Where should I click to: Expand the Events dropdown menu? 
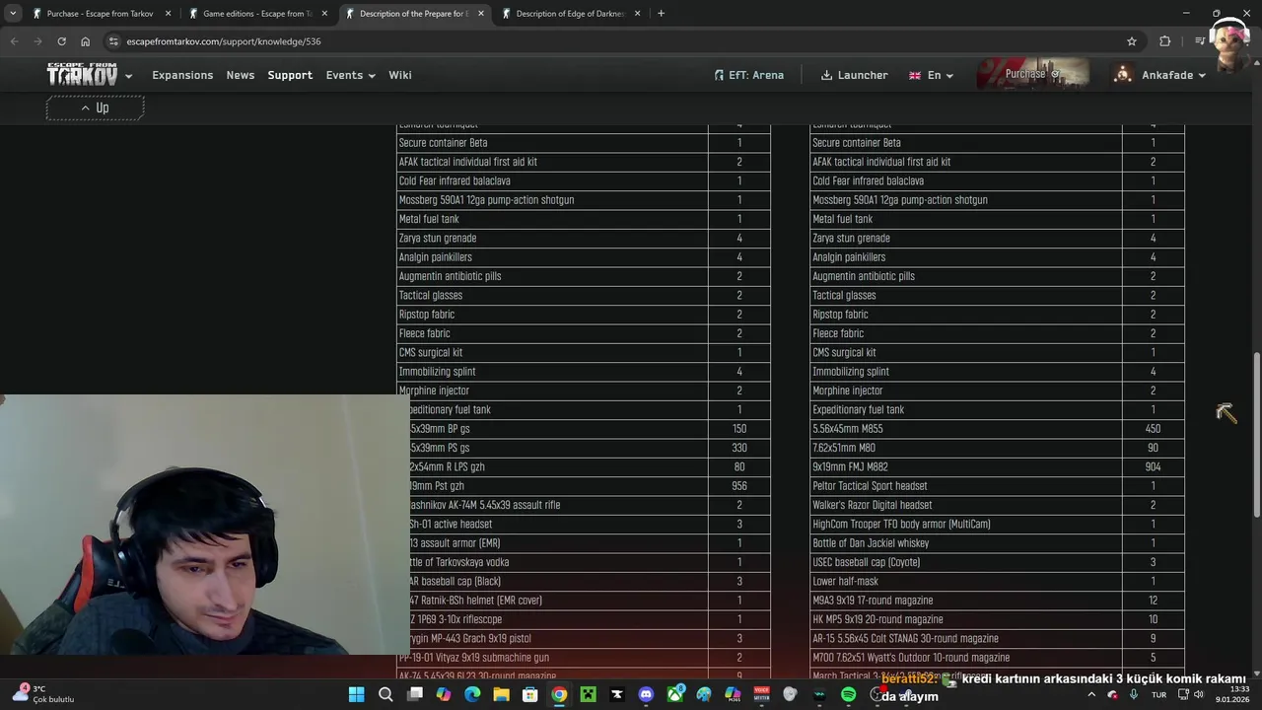pos(351,75)
